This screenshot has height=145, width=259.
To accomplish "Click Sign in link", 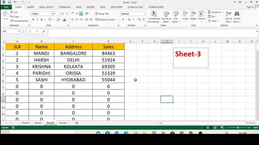I will point(250,7).
